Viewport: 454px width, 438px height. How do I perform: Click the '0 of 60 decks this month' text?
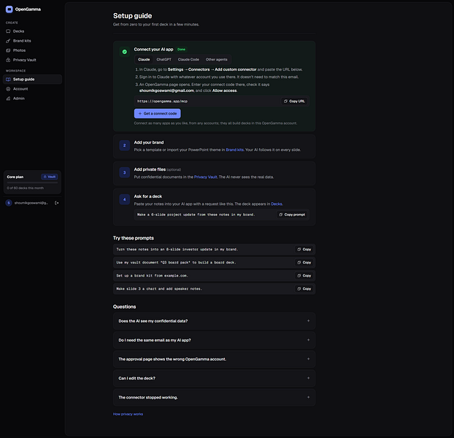pos(26,188)
